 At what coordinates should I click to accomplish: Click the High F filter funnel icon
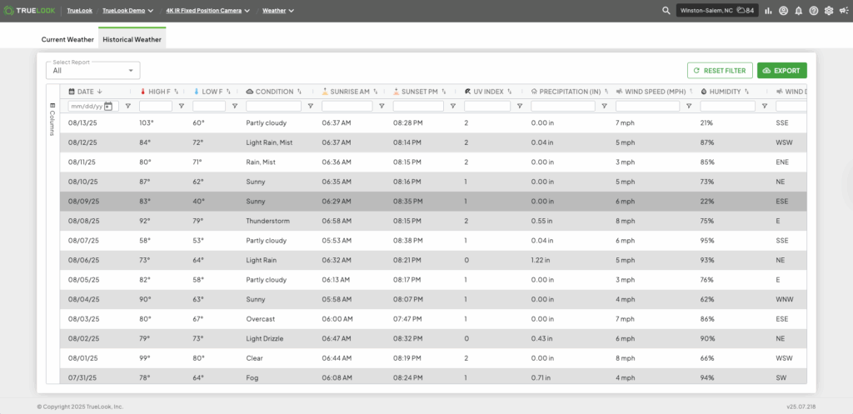click(x=181, y=106)
